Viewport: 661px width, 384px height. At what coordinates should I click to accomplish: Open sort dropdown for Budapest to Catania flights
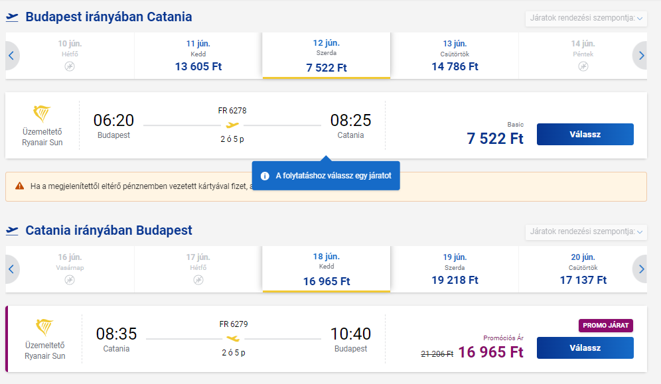(x=586, y=18)
